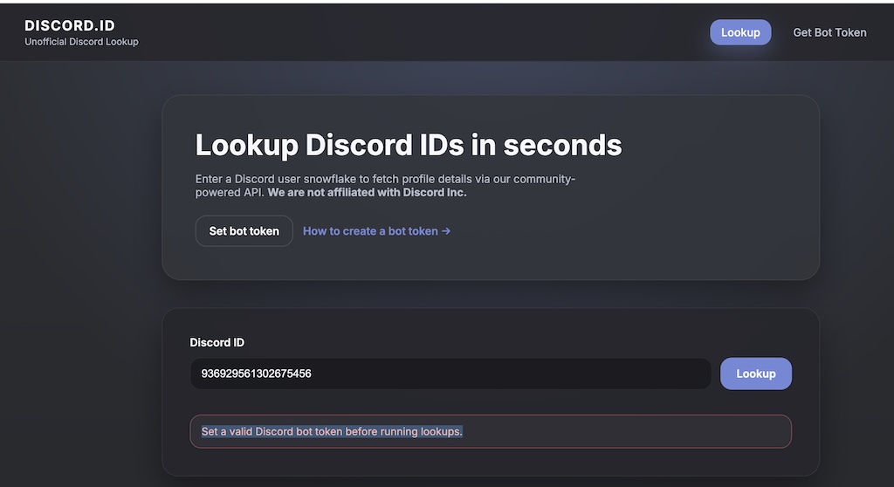Click the Set bot token button
The height and width of the screenshot is (487, 894).
(244, 231)
